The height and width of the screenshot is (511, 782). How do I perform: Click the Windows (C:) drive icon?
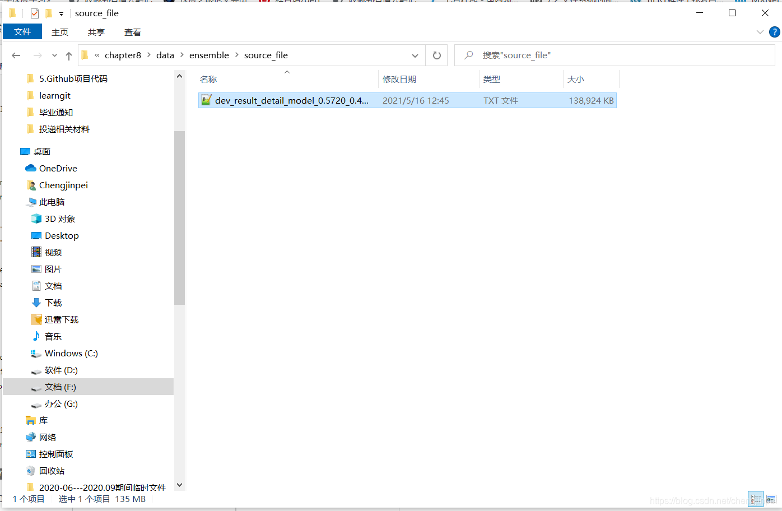coord(36,354)
